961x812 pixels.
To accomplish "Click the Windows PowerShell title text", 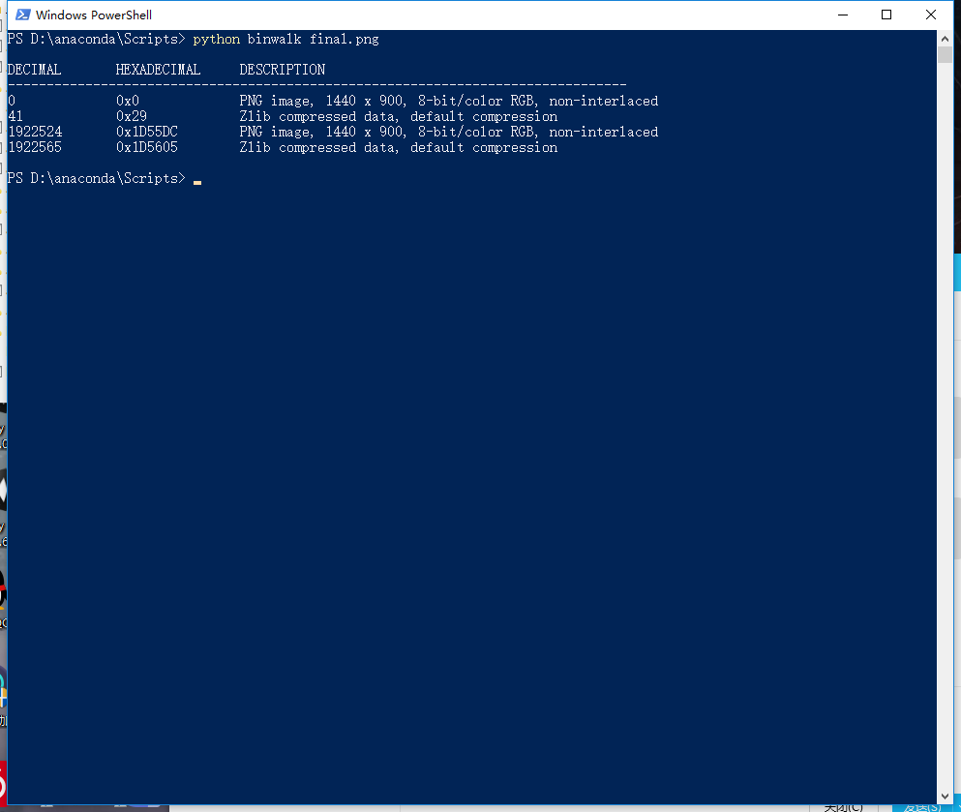I will [93, 15].
